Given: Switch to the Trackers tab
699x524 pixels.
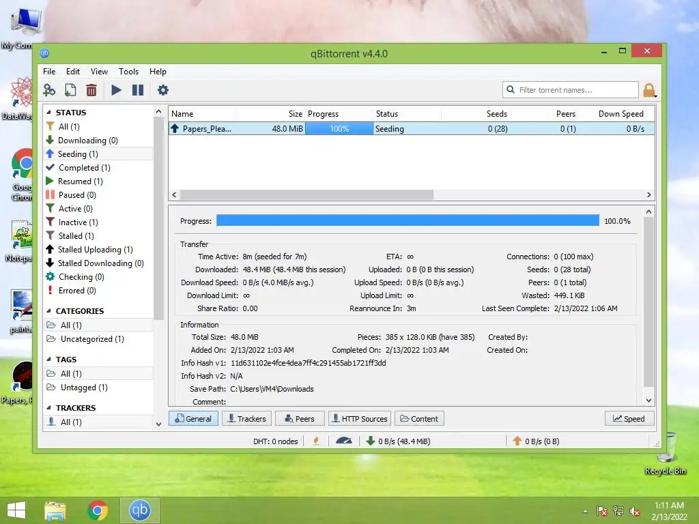Looking at the screenshot, I should (x=246, y=419).
